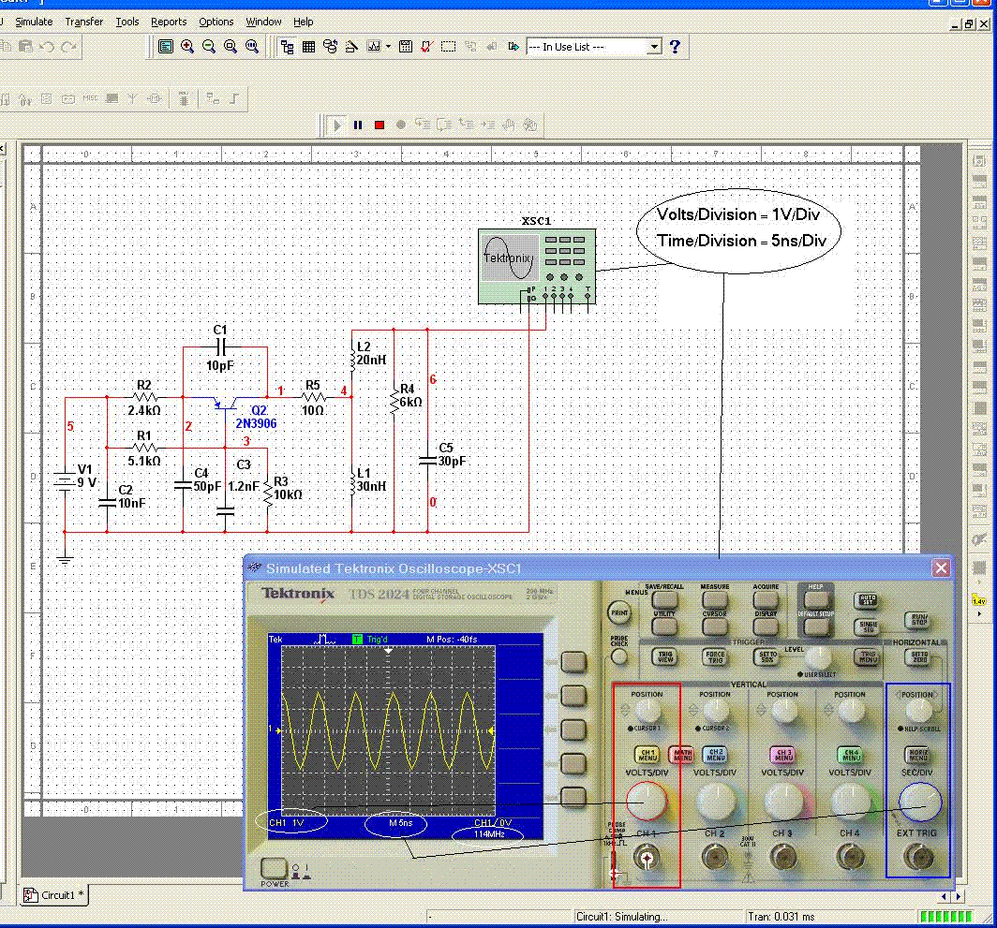Click the ground symbol below V1
The width and height of the screenshot is (997, 928).
65,558
